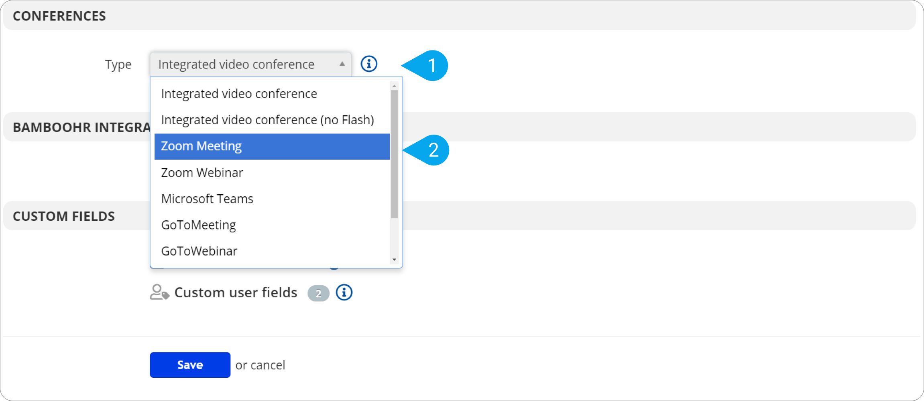Click callout marker 1 pointing at the Type field

click(x=434, y=65)
